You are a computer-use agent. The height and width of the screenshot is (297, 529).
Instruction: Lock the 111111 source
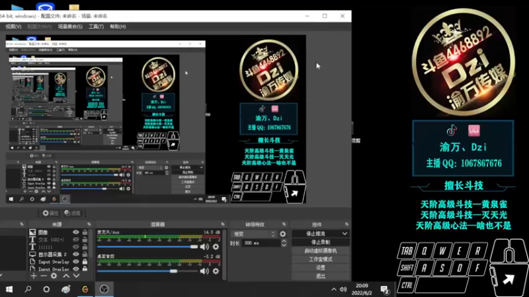click(85, 247)
